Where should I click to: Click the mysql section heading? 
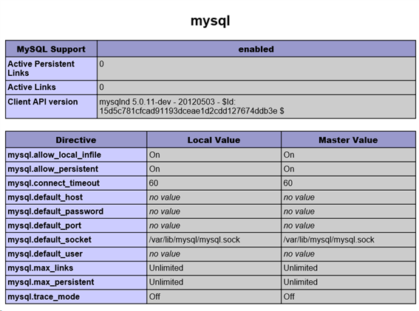tap(211, 21)
